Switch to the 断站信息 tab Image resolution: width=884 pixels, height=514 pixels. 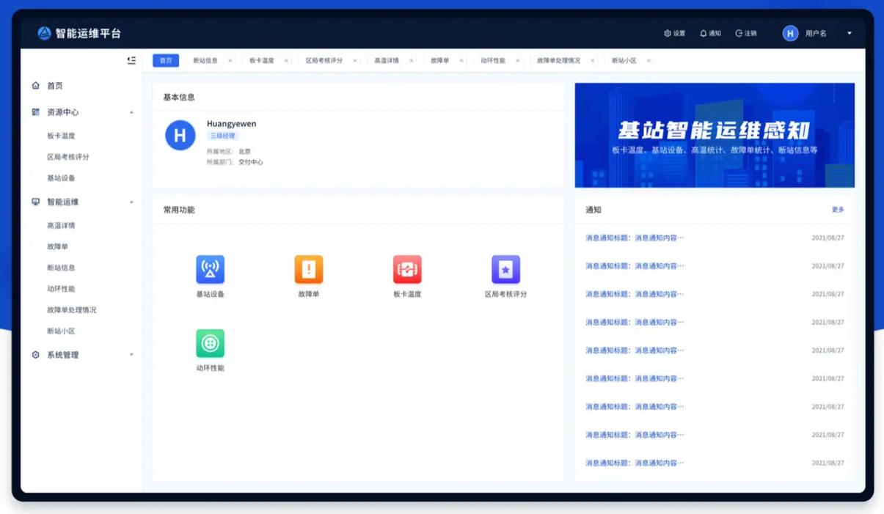(205, 61)
